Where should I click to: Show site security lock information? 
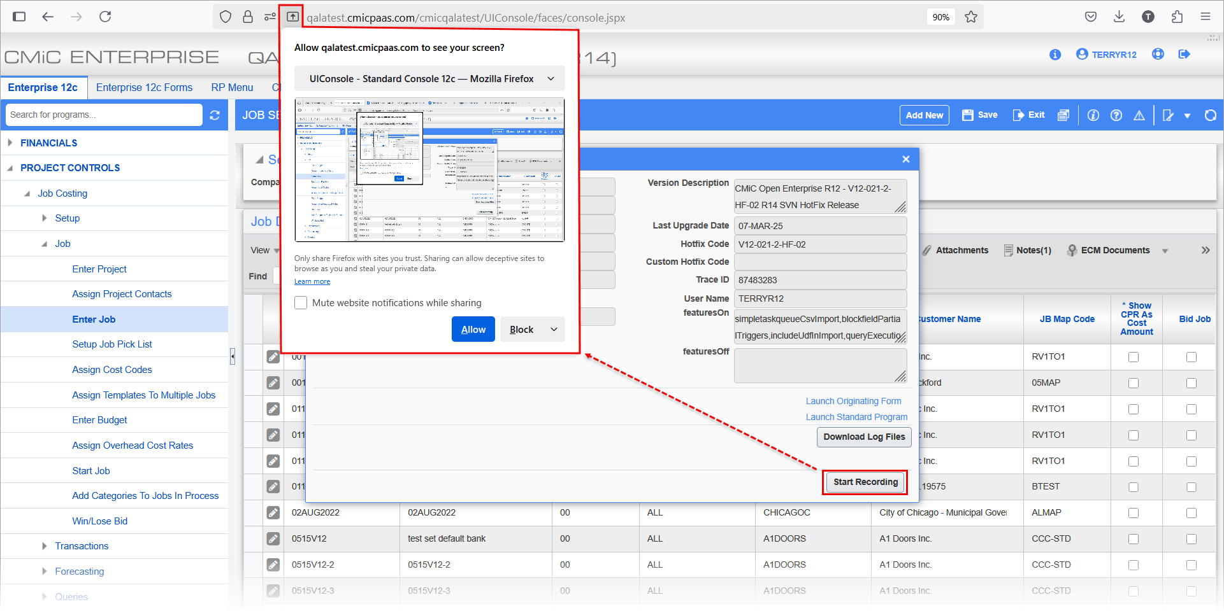248,17
